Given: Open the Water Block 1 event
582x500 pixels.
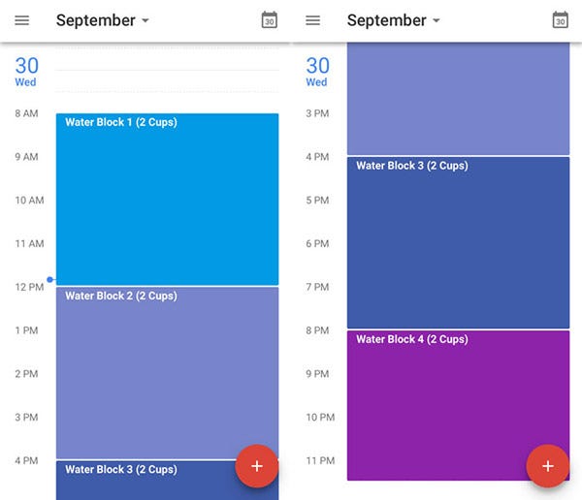Looking at the screenshot, I should (167, 199).
